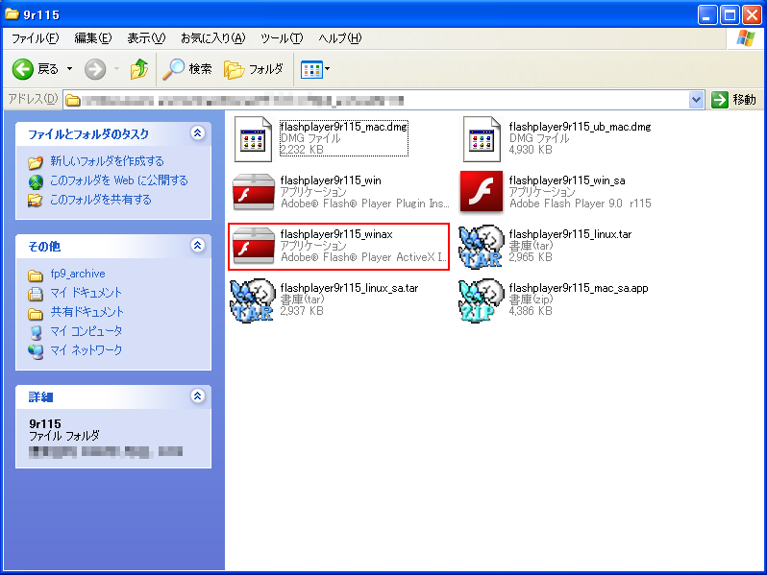Click the folder icon in address bar
This screenshot has width=767, height=575.
pyautogui.click(x=73, y=100)
